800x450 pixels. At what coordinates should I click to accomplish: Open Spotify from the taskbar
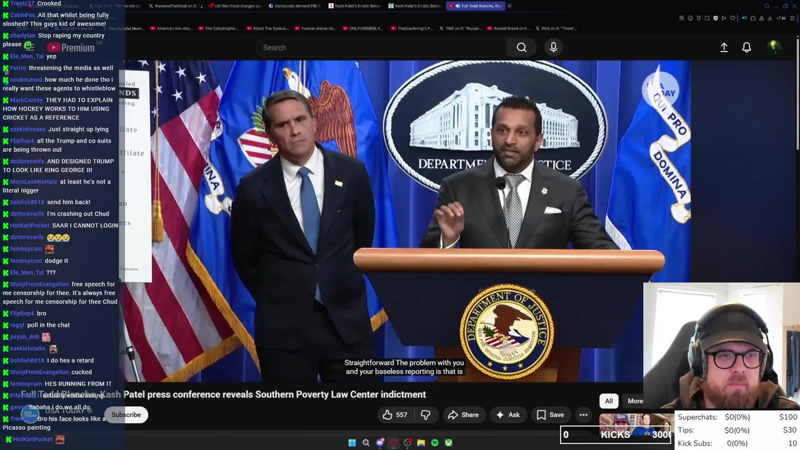tap(435, 442)
